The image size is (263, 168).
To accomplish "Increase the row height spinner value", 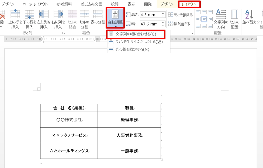I will point(163,13).
